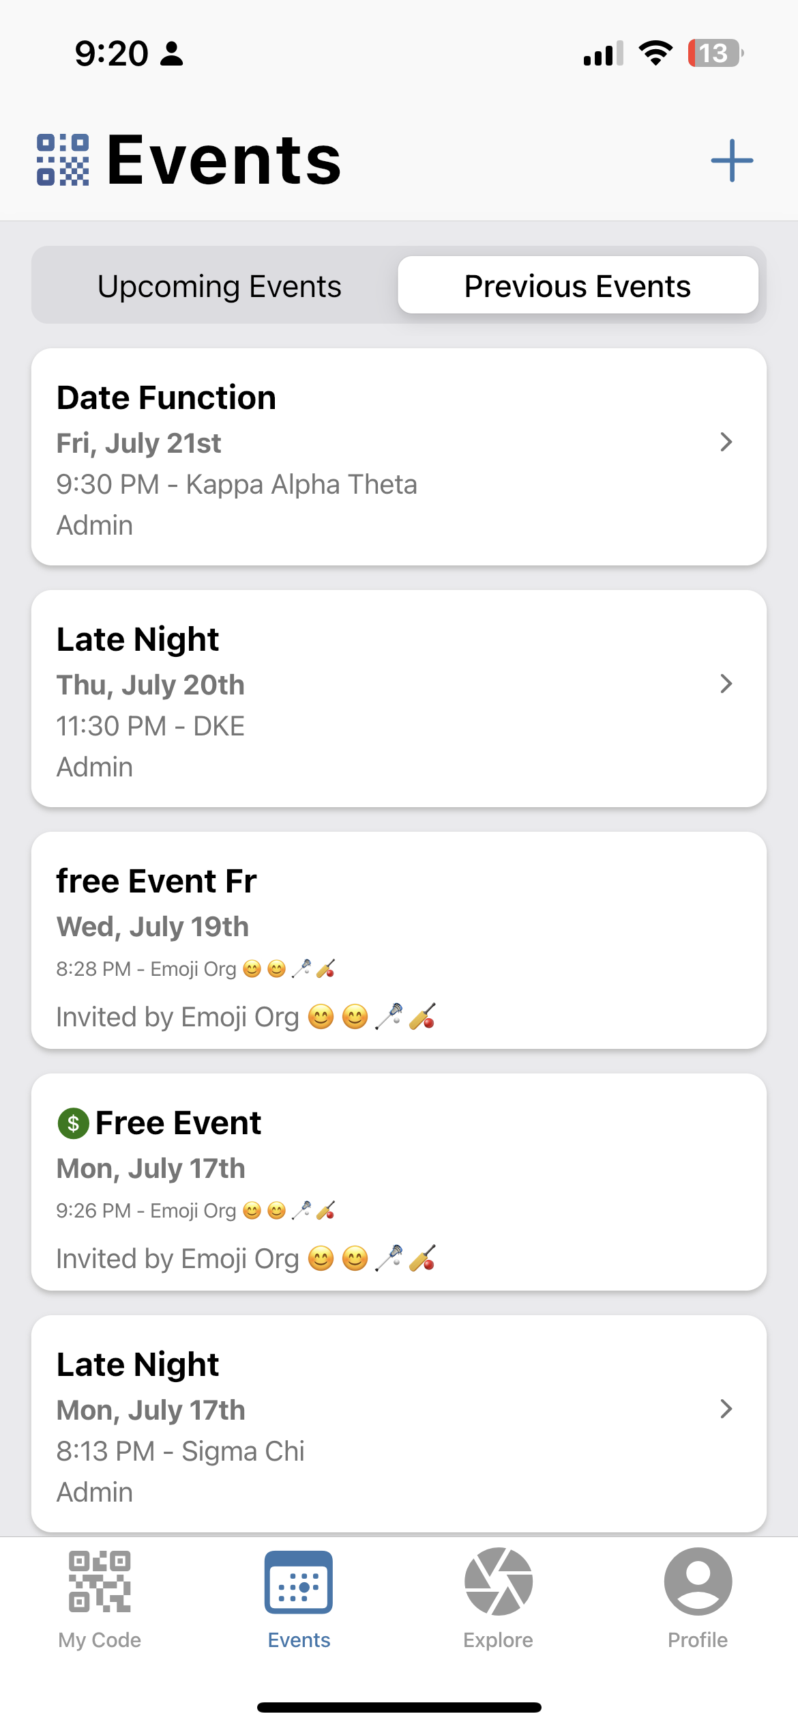Open the free Event Fr card

point(399,940)
